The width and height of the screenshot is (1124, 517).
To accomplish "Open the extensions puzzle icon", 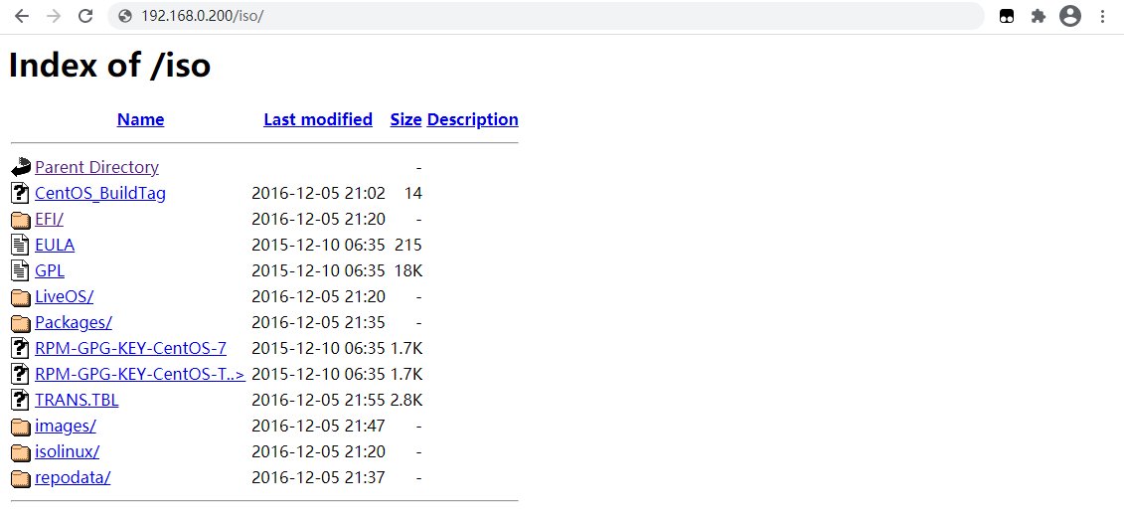I will pos(1038,17).
